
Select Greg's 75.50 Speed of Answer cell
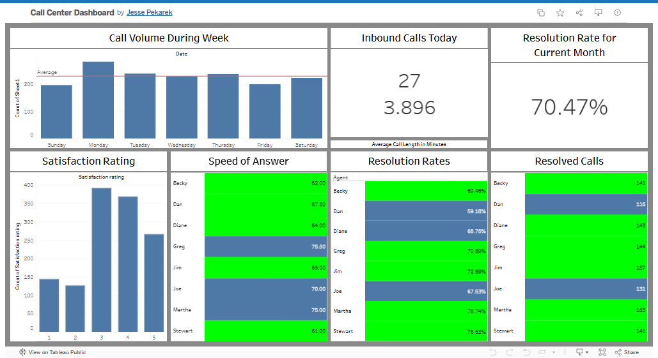click(x=265, y=246)
